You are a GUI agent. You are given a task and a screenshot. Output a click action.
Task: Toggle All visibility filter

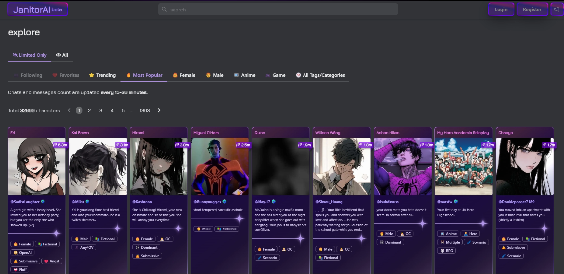pyautogui.click(x=62, y=55)
